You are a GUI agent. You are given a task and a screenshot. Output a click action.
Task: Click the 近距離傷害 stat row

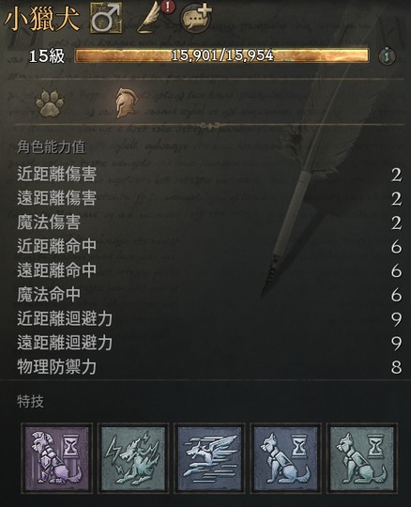[x=209, y=175]
